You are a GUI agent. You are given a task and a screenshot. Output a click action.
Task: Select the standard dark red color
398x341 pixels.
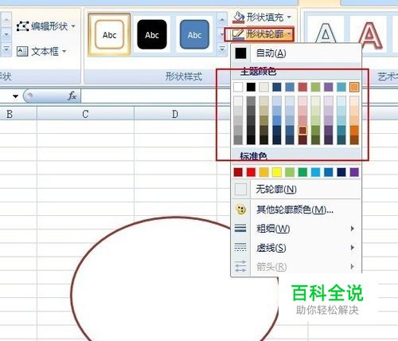pyautogui.click(x=238, y=172)
